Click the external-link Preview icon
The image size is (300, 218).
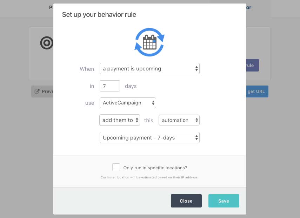(x=37, y=91)
